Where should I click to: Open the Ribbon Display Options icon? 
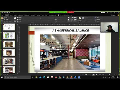(x=107, y=12)
